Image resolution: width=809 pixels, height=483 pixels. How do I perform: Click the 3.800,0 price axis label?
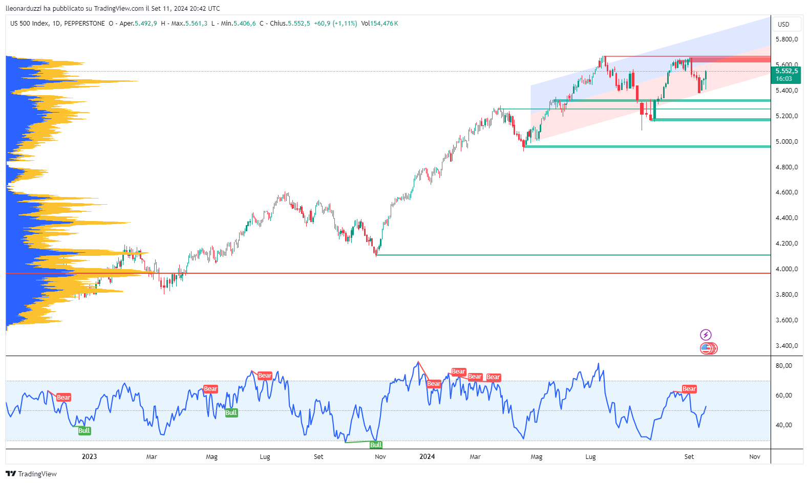786,295
